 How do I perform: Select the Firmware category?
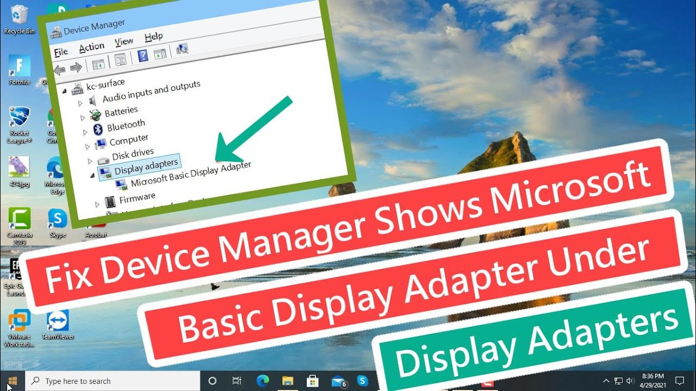tap(137, 198)
